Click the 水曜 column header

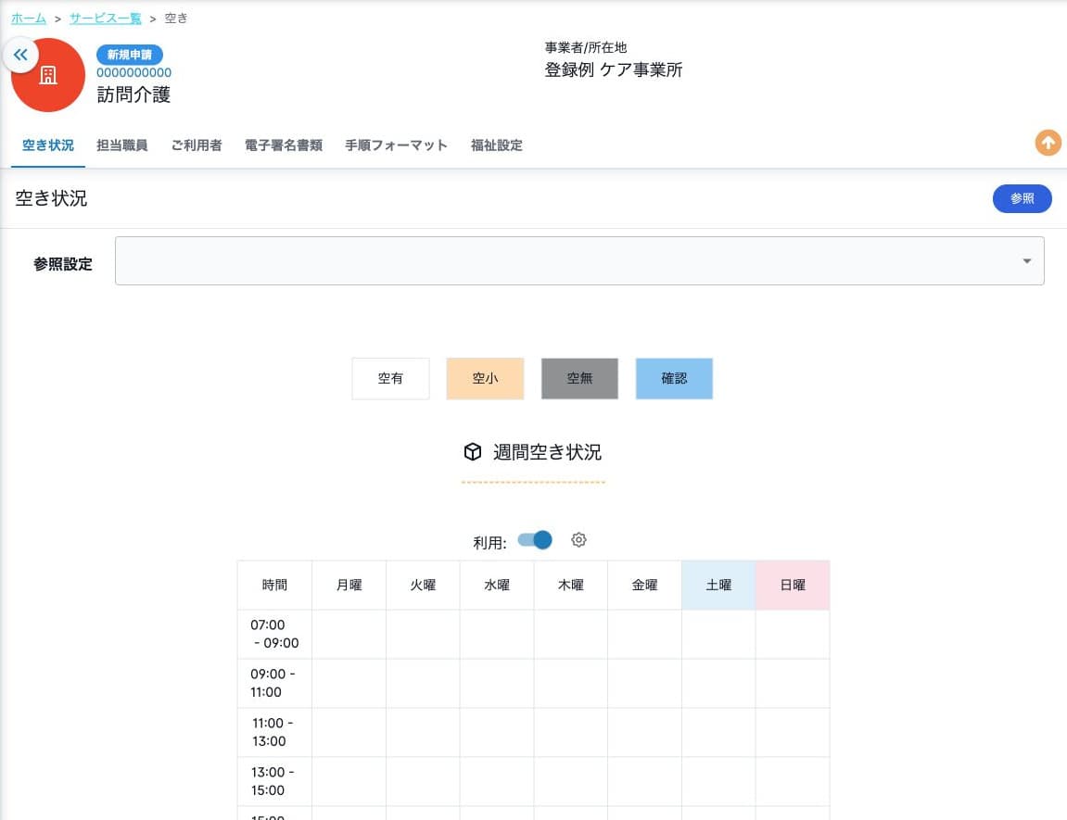click(497, 586)
